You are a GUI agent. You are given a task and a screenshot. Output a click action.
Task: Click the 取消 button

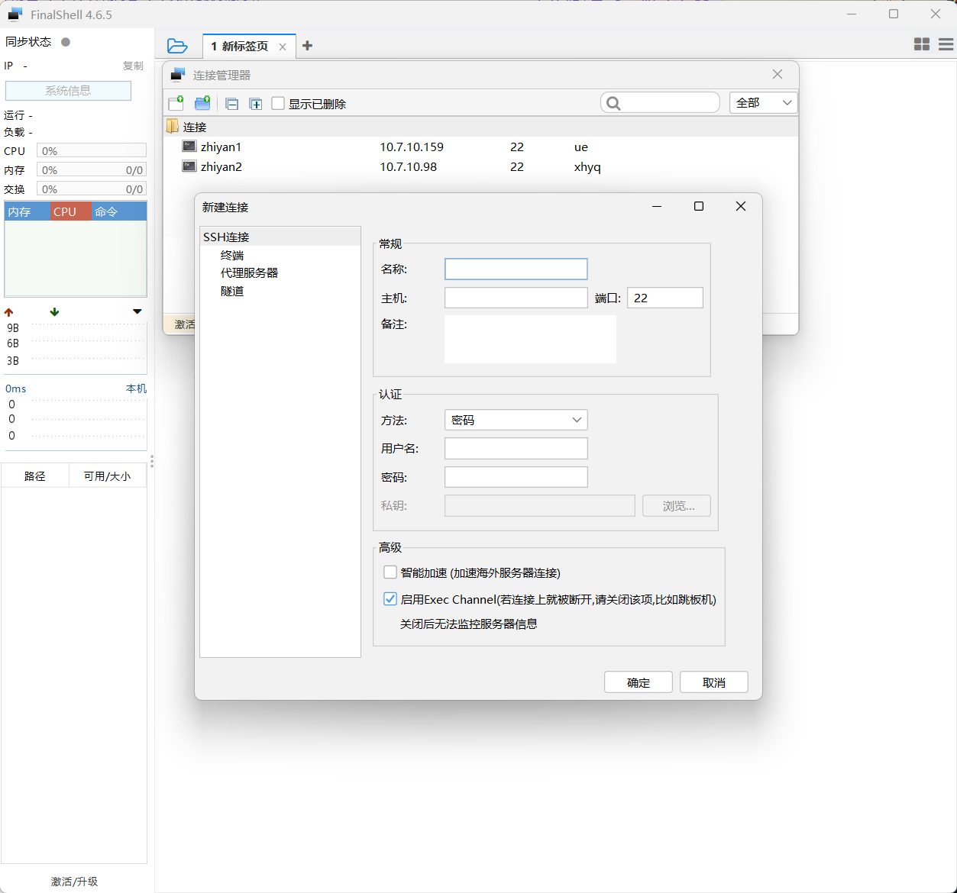713,682
